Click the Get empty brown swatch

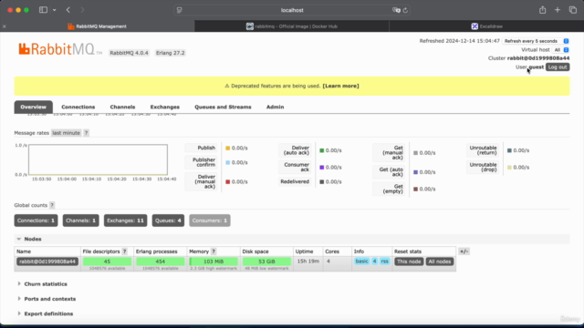(416, 189)
